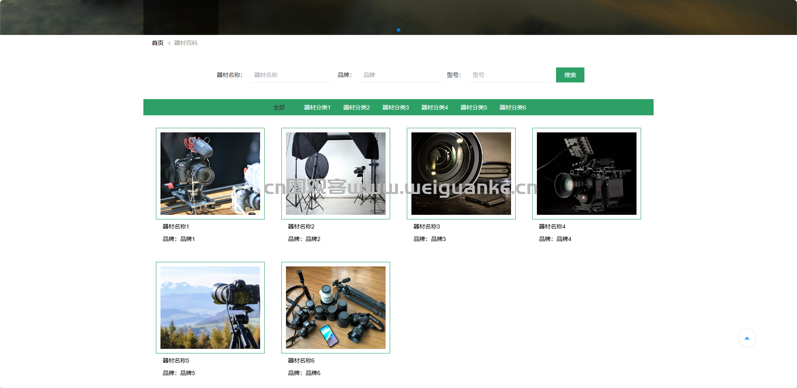Switch to 器材分类1 tab
Screen dimensions: 797x388
[x=317, y=107]
